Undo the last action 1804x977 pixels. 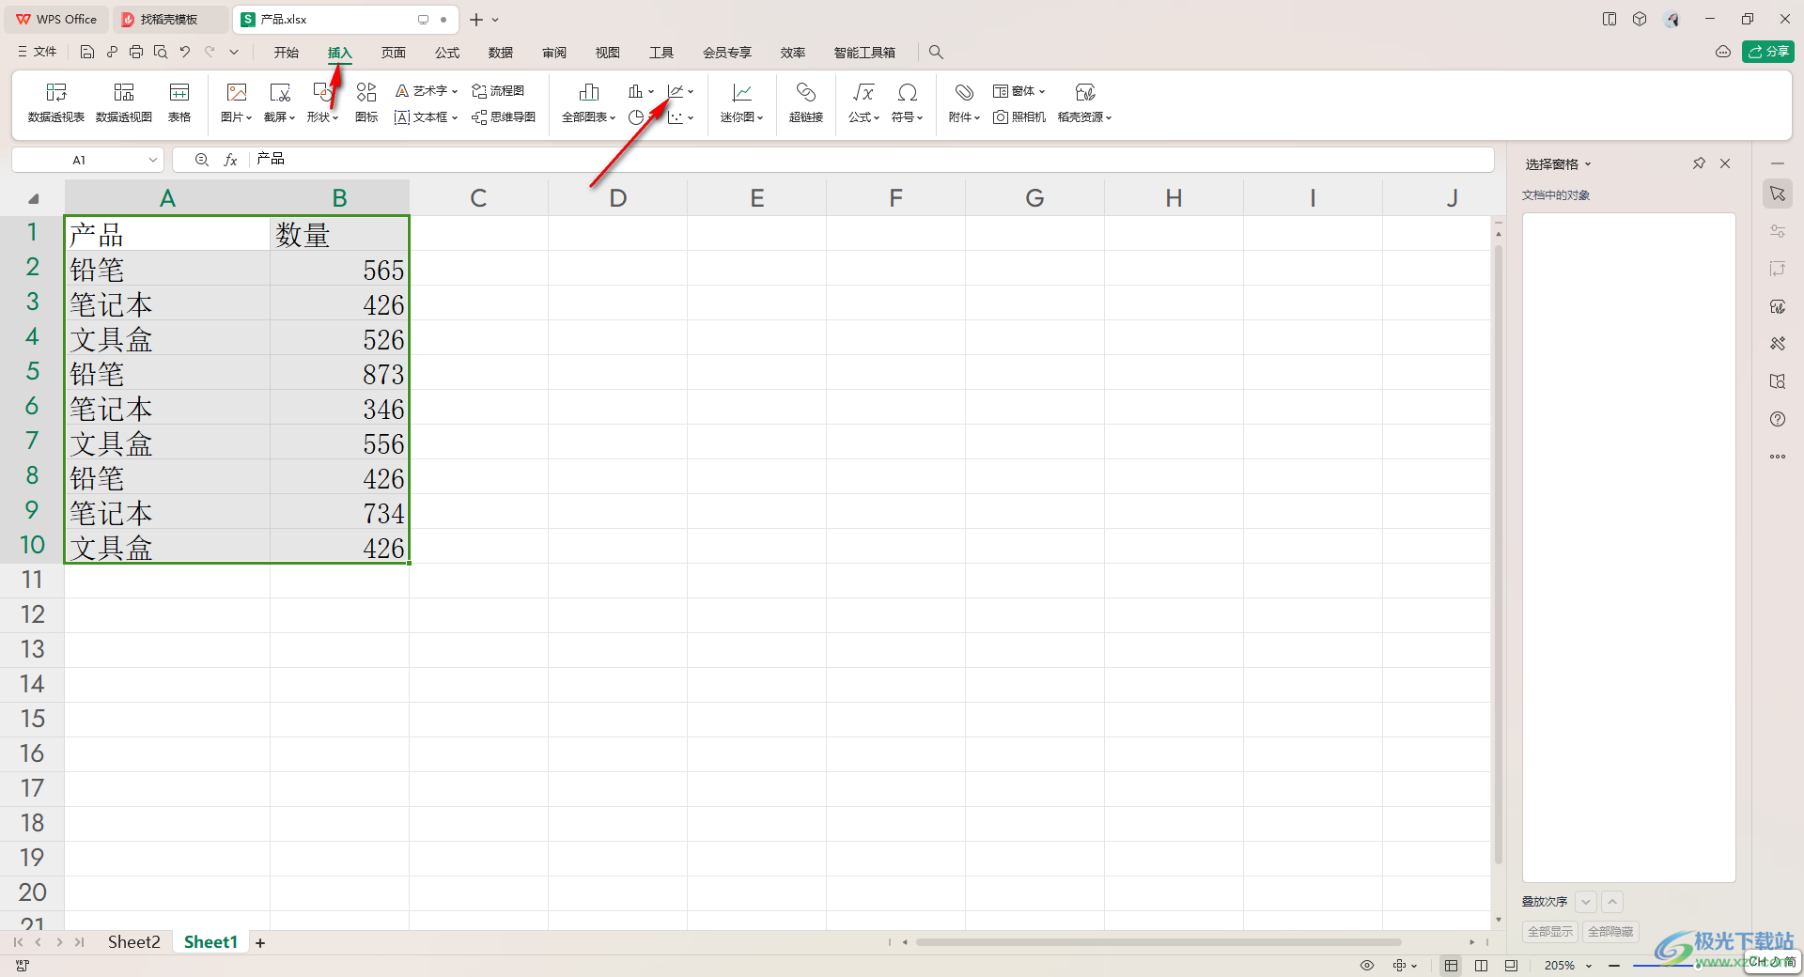[185, 53]
